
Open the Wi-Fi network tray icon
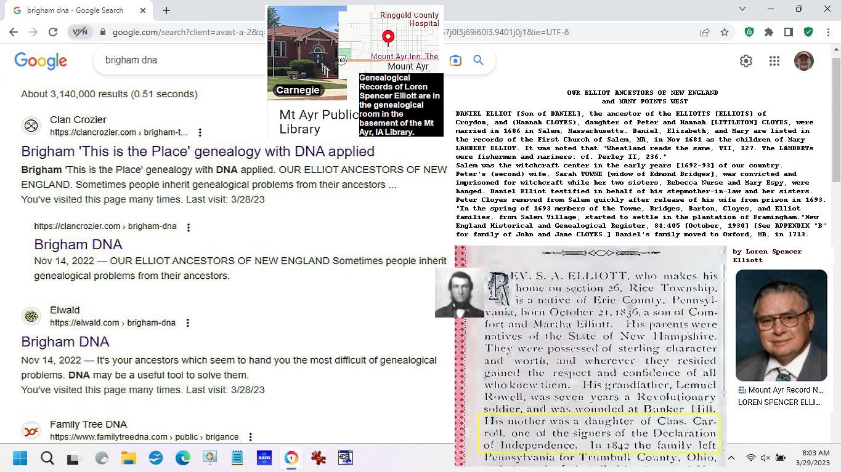(x=750, y=458)
